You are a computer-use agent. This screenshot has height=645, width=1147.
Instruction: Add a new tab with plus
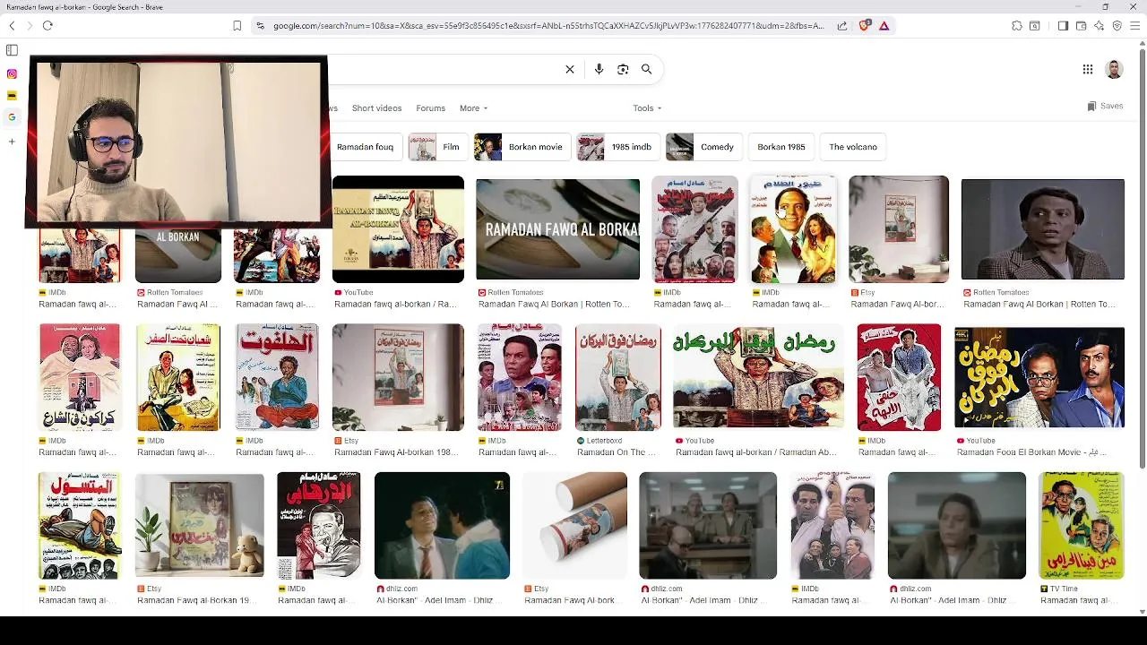point(12,142)
